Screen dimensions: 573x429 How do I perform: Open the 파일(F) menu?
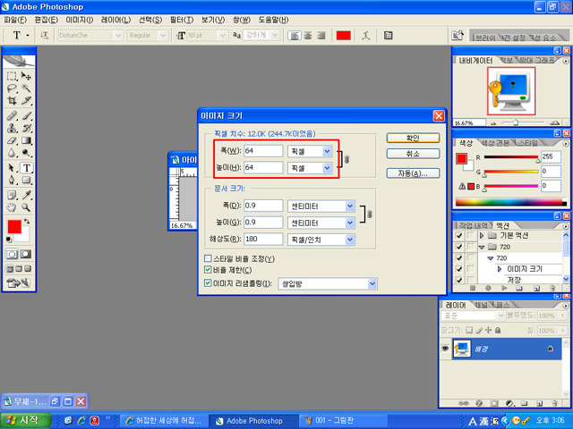[15, 20]
